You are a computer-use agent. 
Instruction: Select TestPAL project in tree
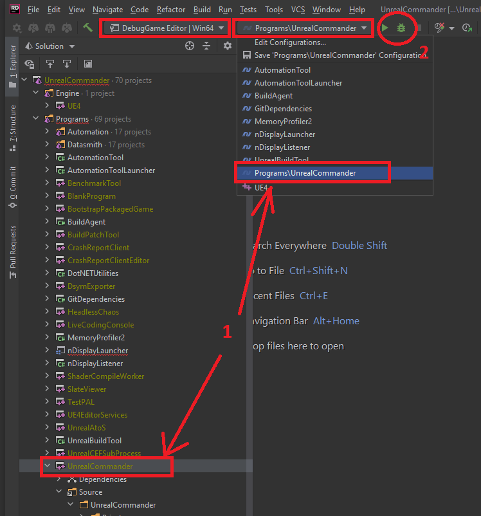click(81, 402)
